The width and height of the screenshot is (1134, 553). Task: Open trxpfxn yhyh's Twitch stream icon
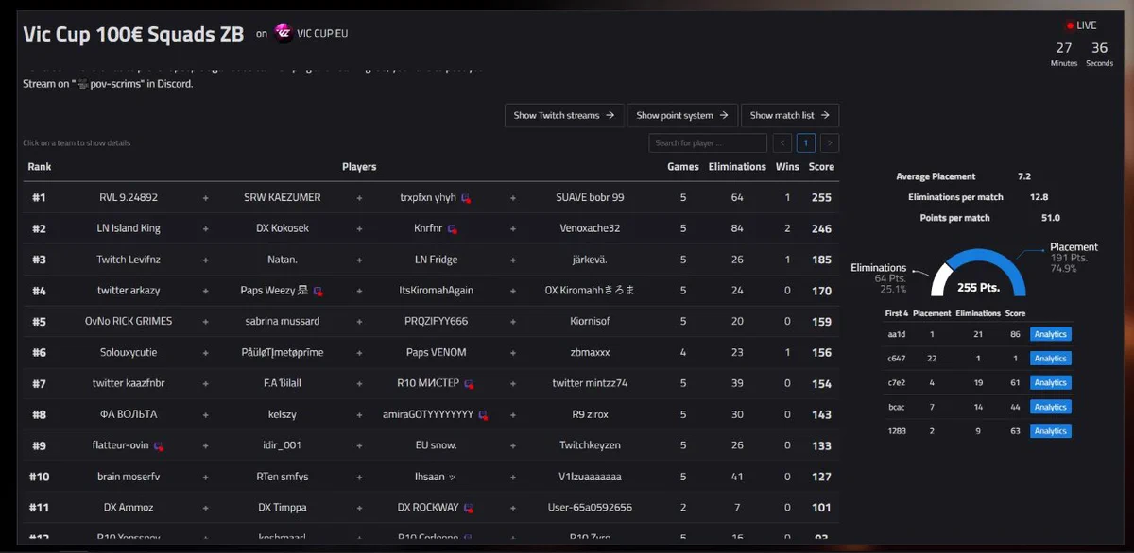pyautogui.click(x=467, y=198)
